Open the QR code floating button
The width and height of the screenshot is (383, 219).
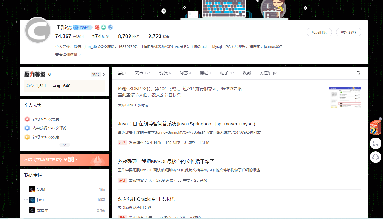[376, 143]
